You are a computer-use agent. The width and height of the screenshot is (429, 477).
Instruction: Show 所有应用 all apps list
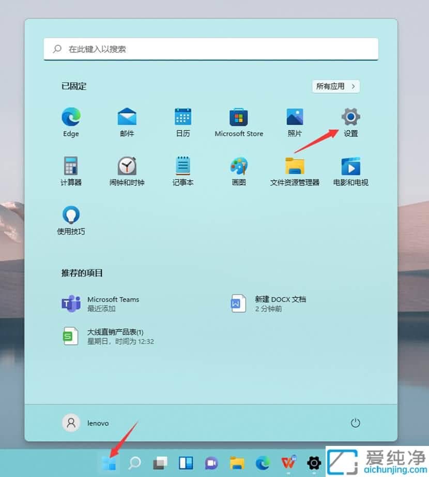[336, 86]
